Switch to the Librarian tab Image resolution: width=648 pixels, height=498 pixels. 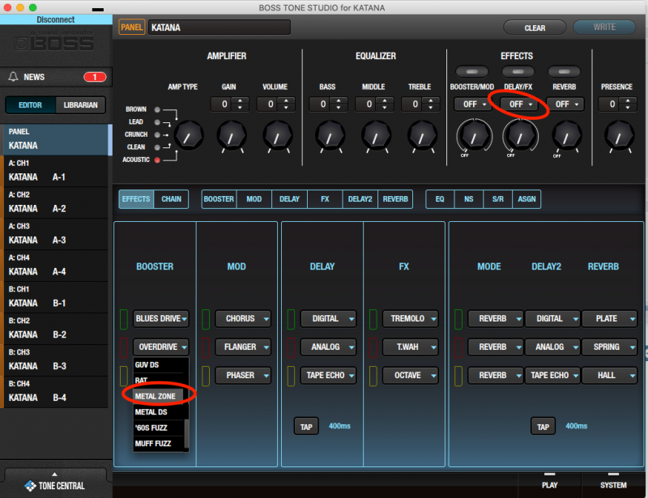pos(81,104)
